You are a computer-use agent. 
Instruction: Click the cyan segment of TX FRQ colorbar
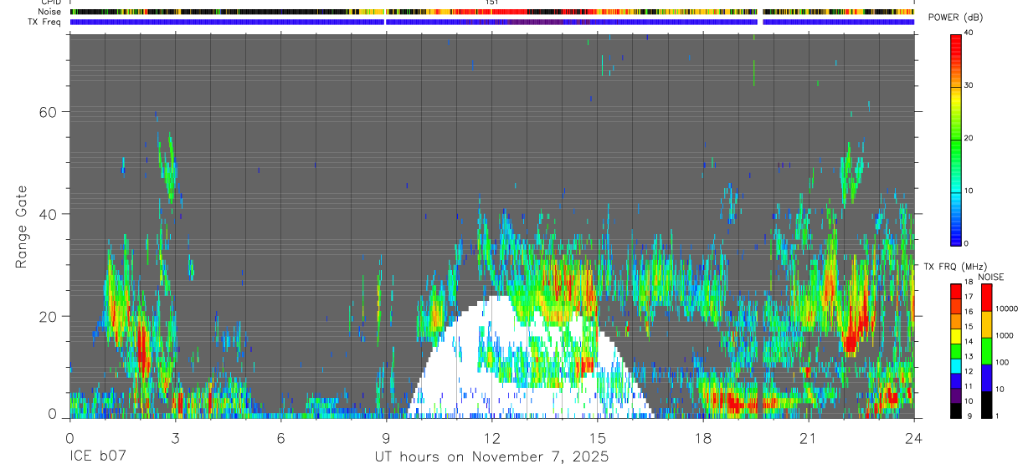tap(955, 365)
